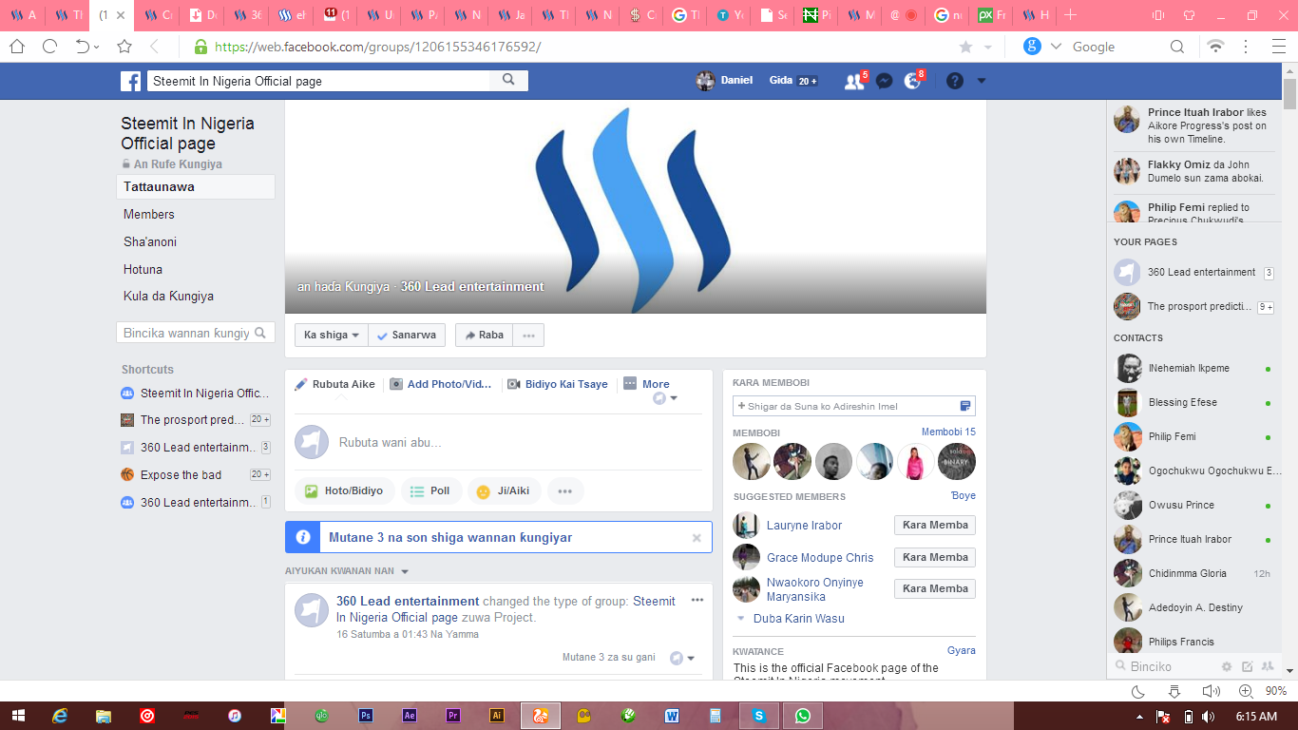1298x730 pixels.
Task: Open WhatsApp from the Windows taskbar
Action: (803, 716)
